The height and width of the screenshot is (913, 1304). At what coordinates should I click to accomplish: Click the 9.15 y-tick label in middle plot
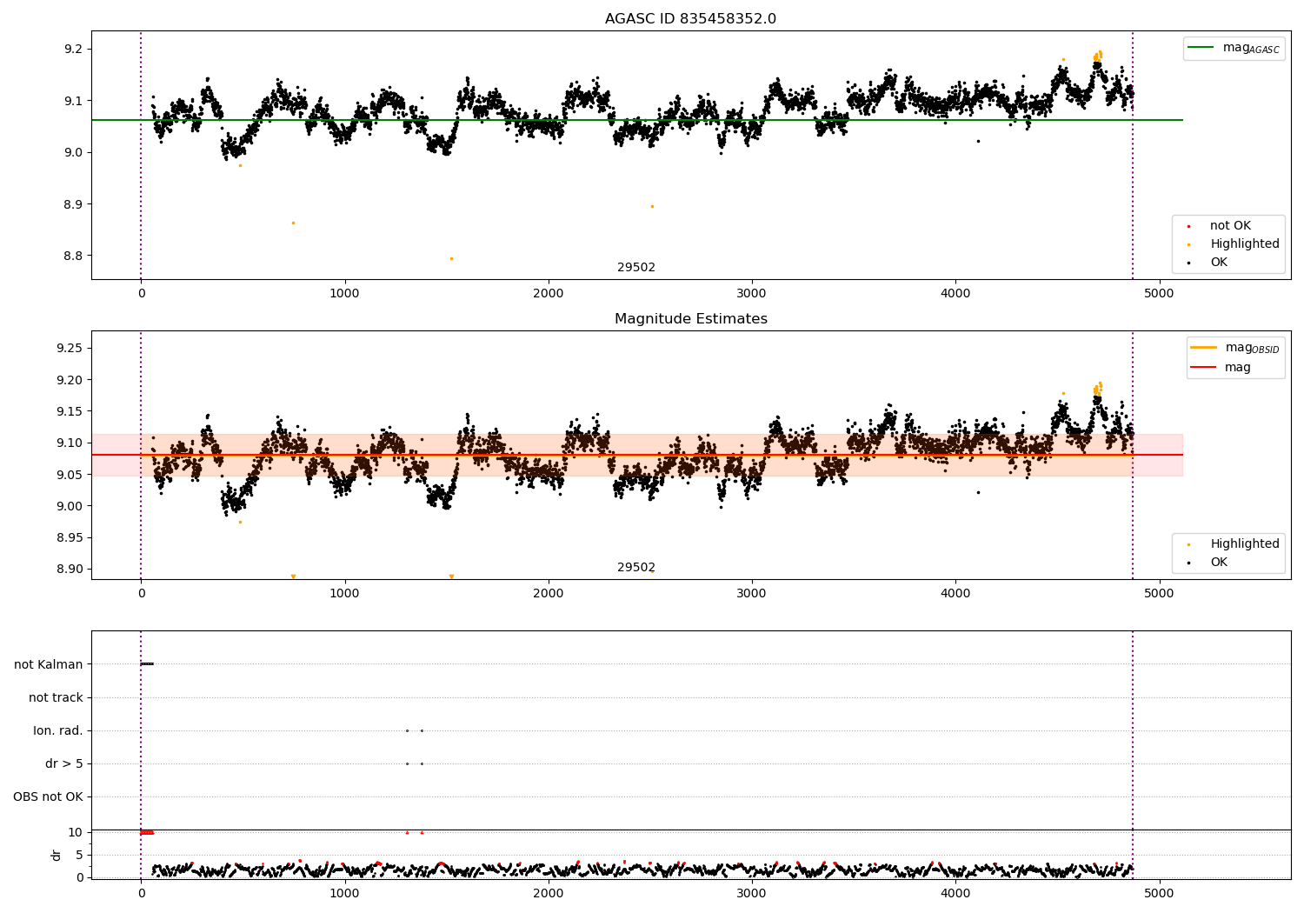coord(70,411)
